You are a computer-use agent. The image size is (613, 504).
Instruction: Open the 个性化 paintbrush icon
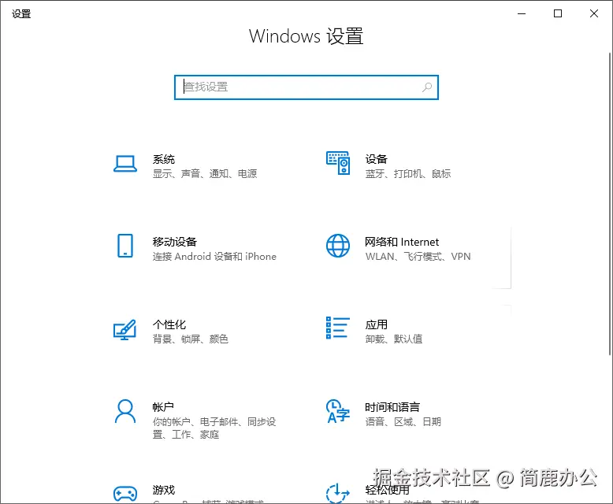coord(124,330)
